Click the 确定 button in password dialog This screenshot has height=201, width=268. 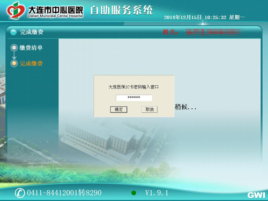tap(118, 109)
